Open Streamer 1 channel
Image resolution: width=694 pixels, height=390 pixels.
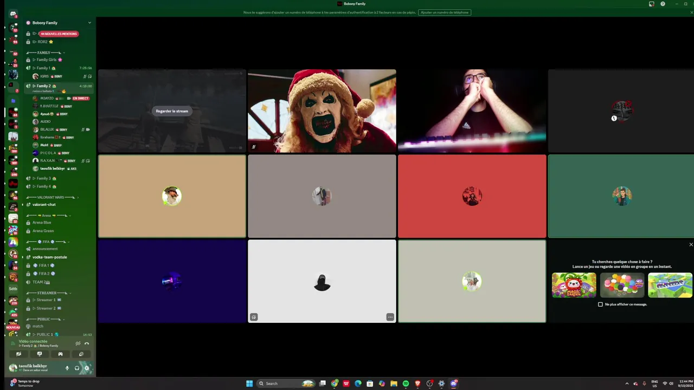point(59,300)
